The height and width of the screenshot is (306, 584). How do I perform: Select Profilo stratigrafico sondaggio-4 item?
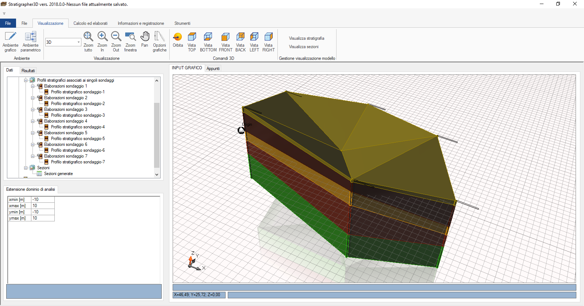click(x=78, y=127)
